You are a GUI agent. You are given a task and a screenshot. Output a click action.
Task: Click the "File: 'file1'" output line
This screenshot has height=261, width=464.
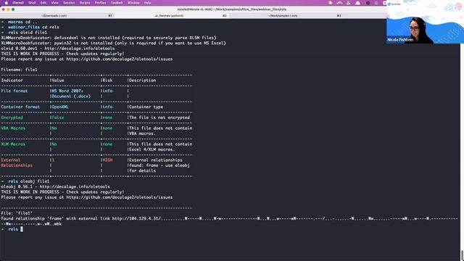click(17, 213)
